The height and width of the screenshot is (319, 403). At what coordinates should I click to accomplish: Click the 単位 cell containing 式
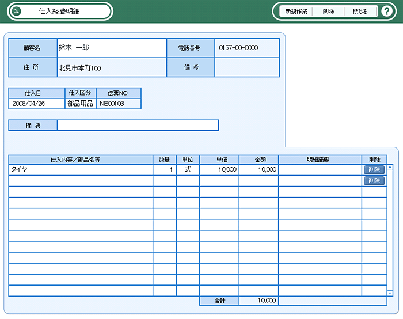coord(188,170)
